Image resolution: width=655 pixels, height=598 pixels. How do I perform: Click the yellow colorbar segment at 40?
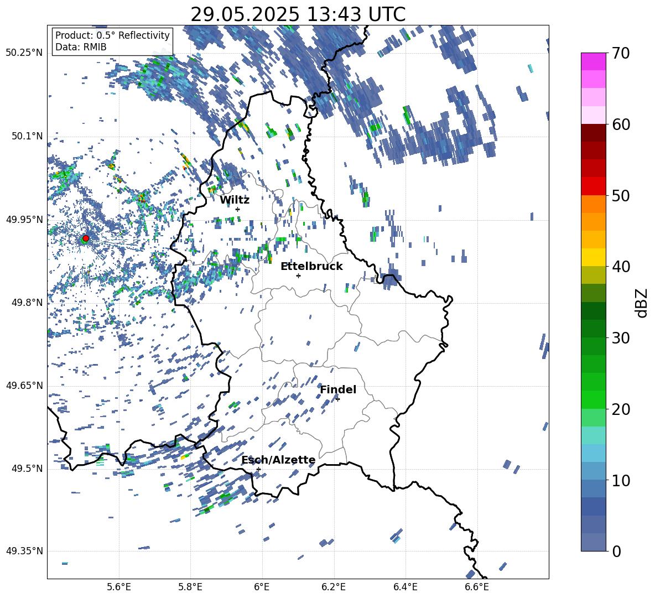[593, 257]
